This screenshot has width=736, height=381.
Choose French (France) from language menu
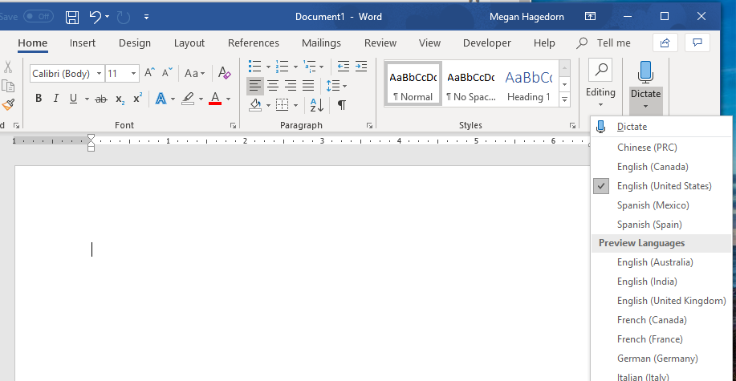click(649, 339)
